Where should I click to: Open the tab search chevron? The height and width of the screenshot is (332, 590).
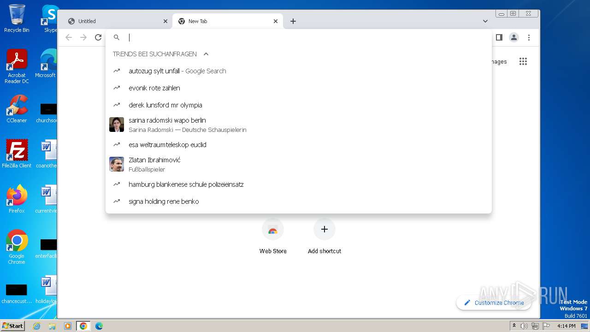(485, 21)
